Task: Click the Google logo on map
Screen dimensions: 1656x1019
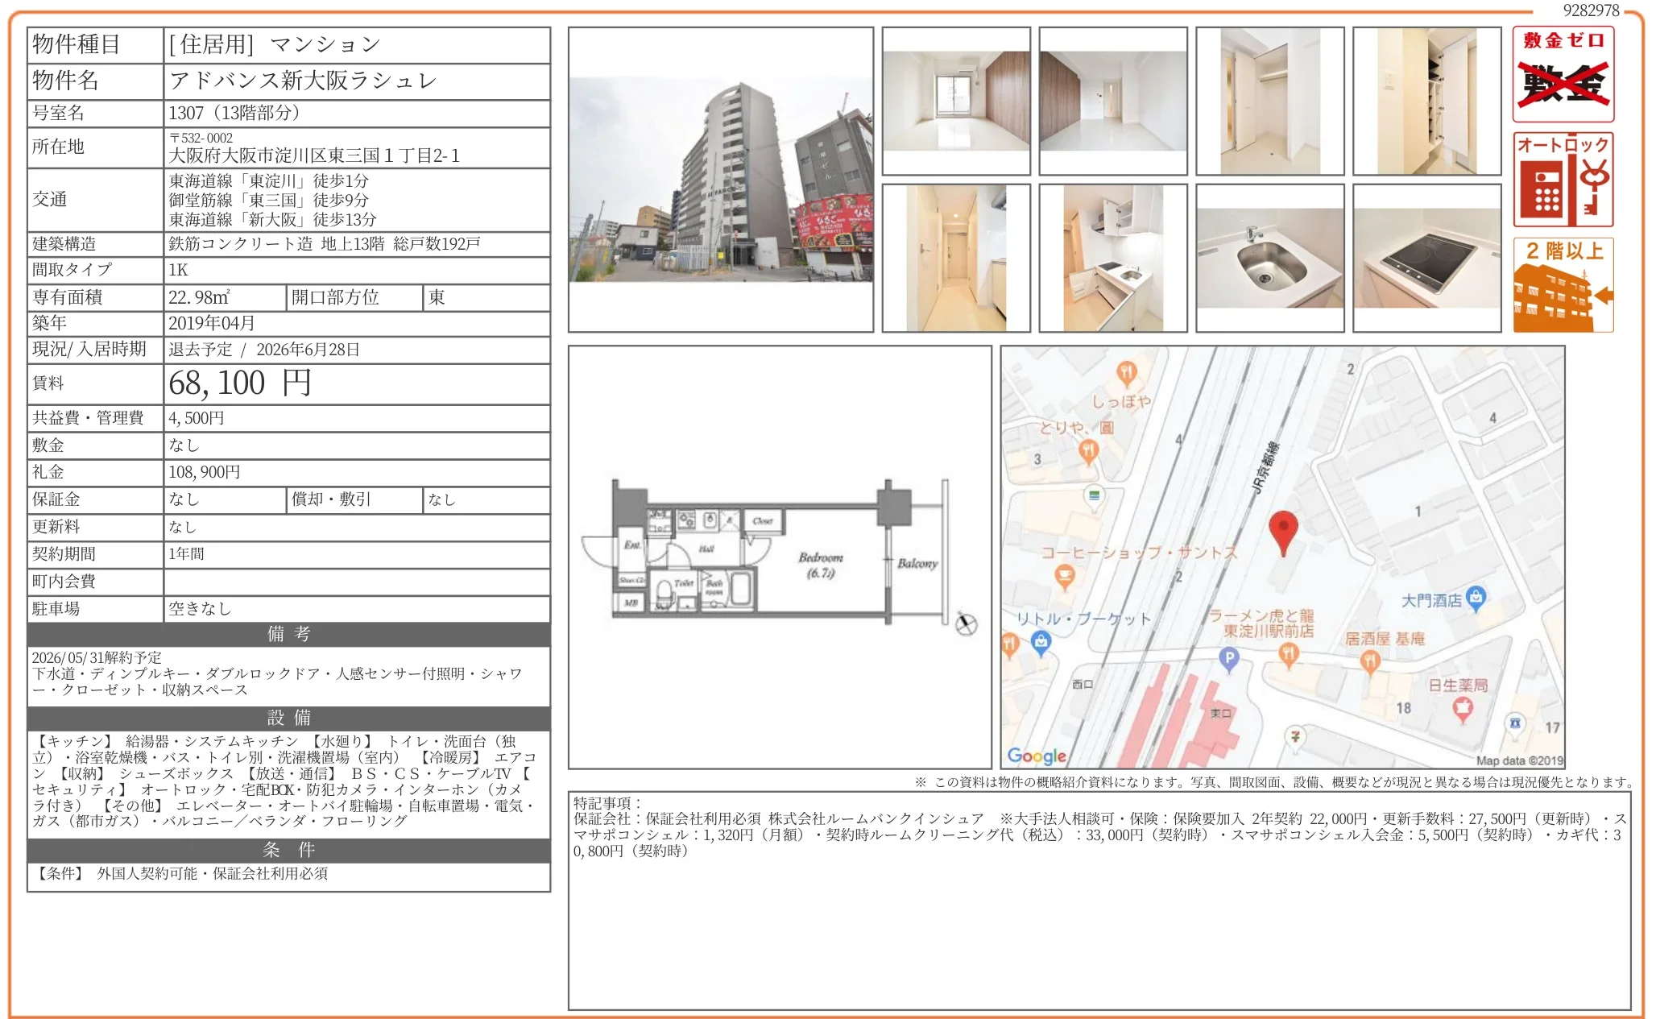Action: [x=1036, y=756]
